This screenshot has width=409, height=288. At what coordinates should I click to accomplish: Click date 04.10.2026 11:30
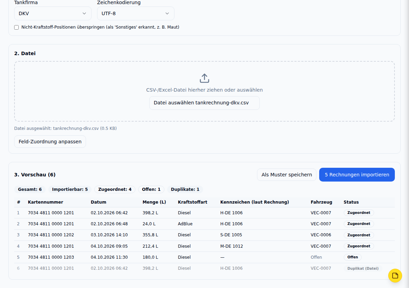(109, 257)
